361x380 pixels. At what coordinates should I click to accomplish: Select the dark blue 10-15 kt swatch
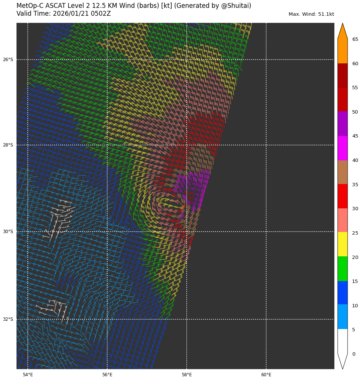pos(342,292)
